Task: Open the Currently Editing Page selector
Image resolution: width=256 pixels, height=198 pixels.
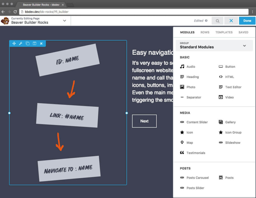Action: [64, 21]
